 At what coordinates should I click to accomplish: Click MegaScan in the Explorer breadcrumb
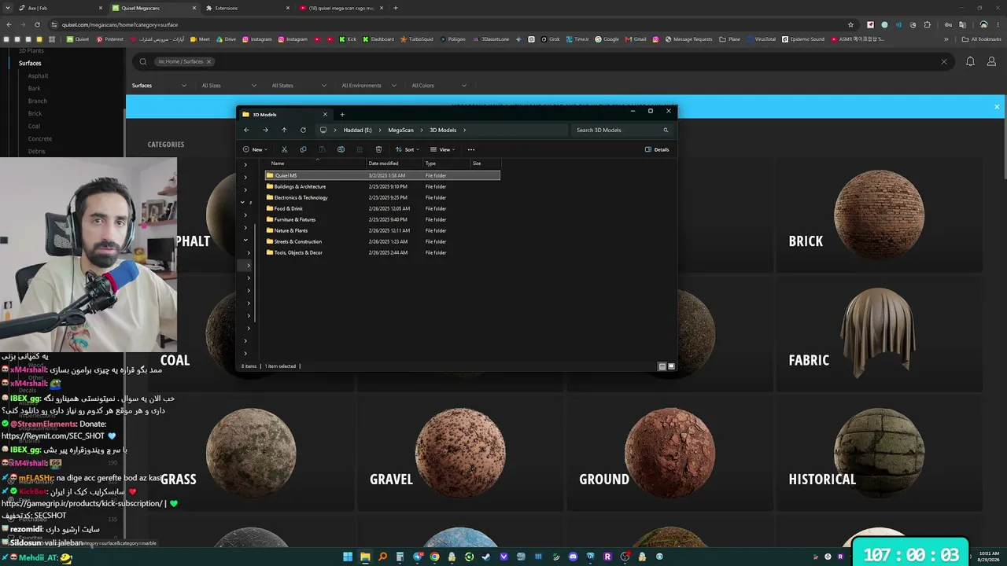click(x=400, y=130)
